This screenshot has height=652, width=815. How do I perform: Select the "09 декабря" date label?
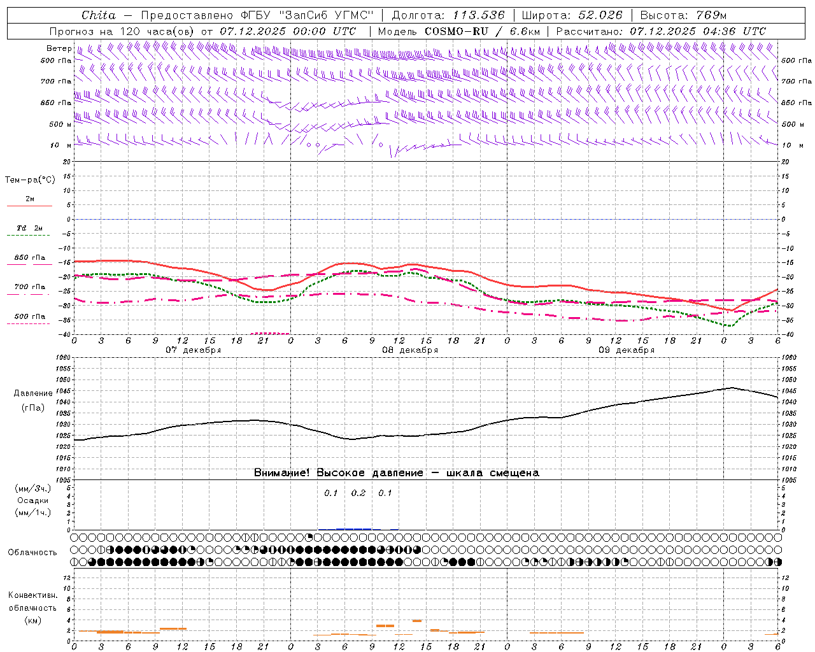point(627,350)
